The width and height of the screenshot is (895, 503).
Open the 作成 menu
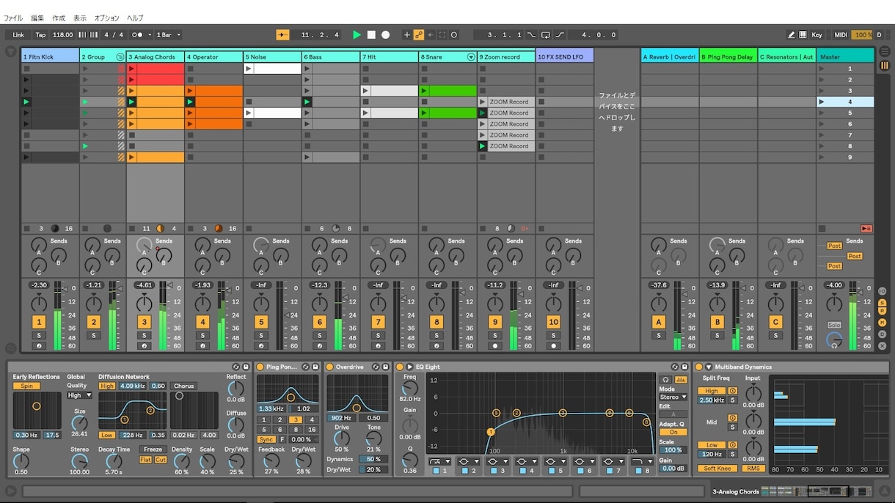tap(59, 18)
